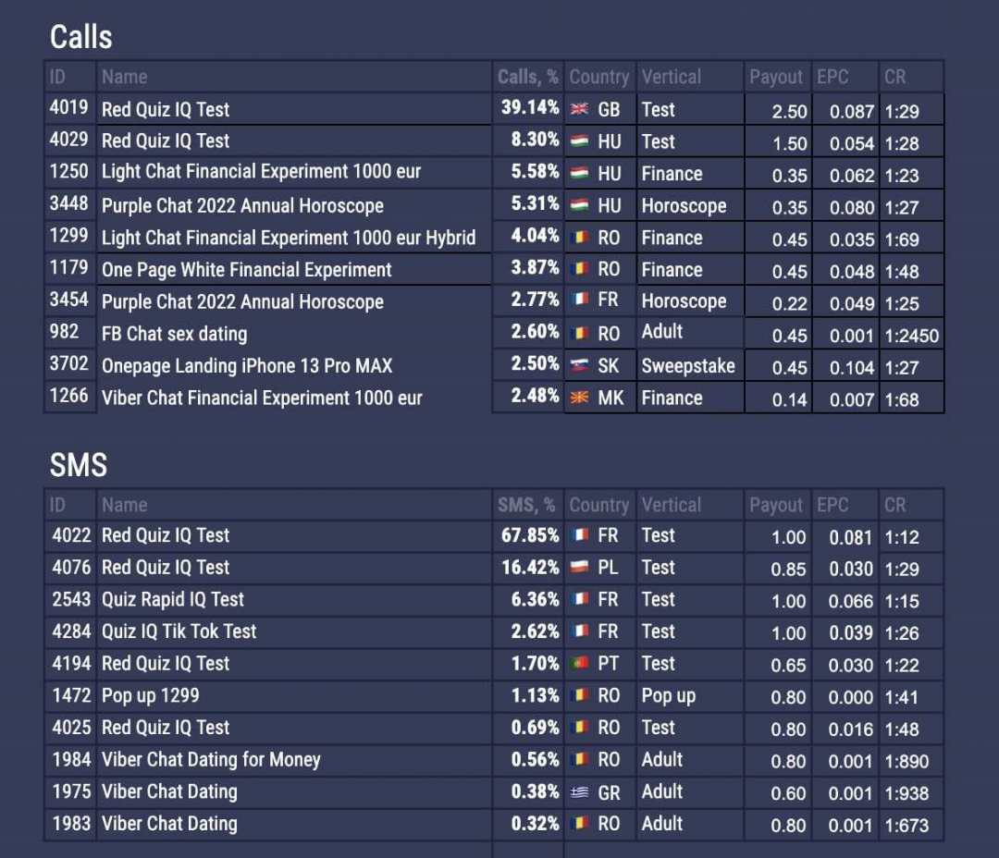999x858 pixels.
Task: Select the Light Chat Financial Experiment Hybrid offer
Action: coord(289,238)
